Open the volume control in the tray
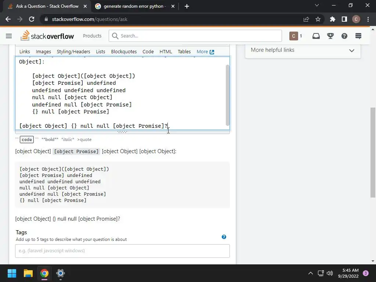The image size is (376, 282). coord(330,273)
